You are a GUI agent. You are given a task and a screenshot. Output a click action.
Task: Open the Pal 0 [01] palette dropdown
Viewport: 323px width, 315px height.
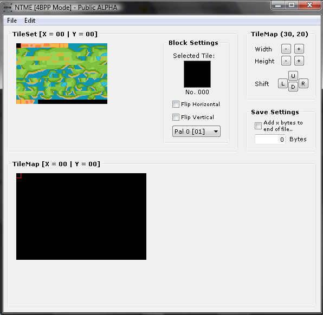[196, 132]
